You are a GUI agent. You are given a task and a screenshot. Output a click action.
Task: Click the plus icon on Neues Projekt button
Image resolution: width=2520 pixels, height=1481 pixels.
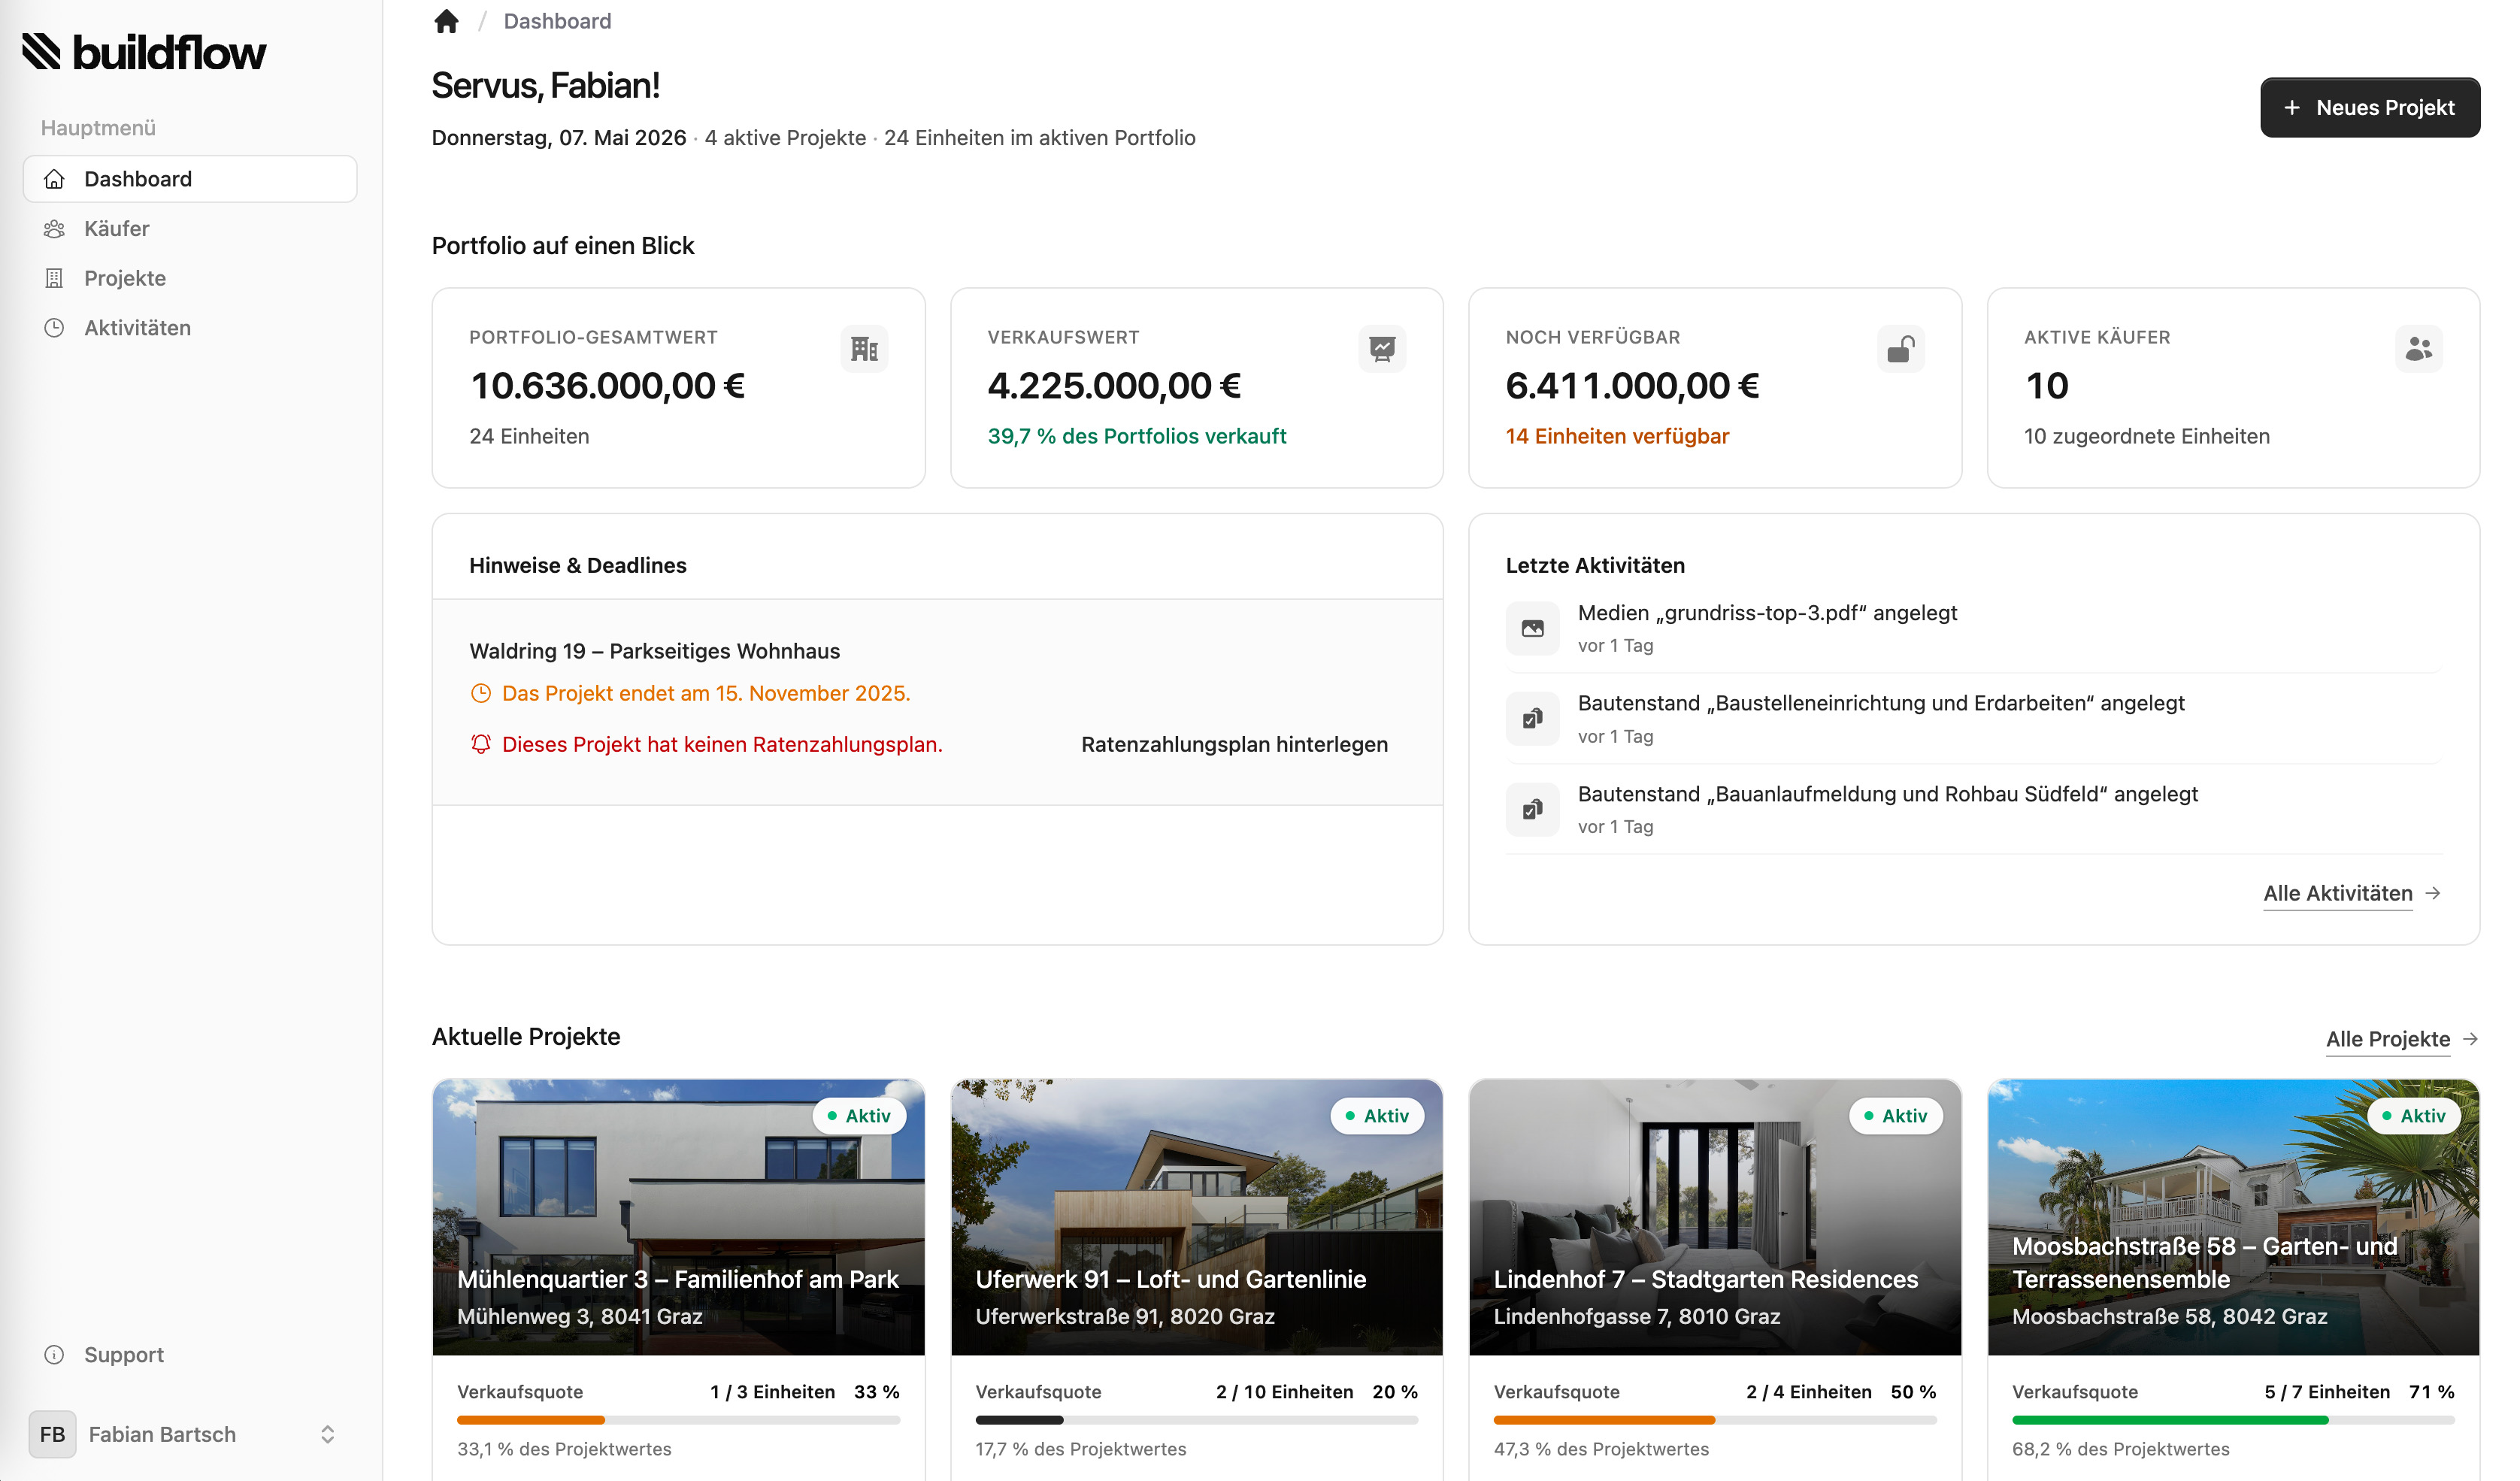point(2292,107)
